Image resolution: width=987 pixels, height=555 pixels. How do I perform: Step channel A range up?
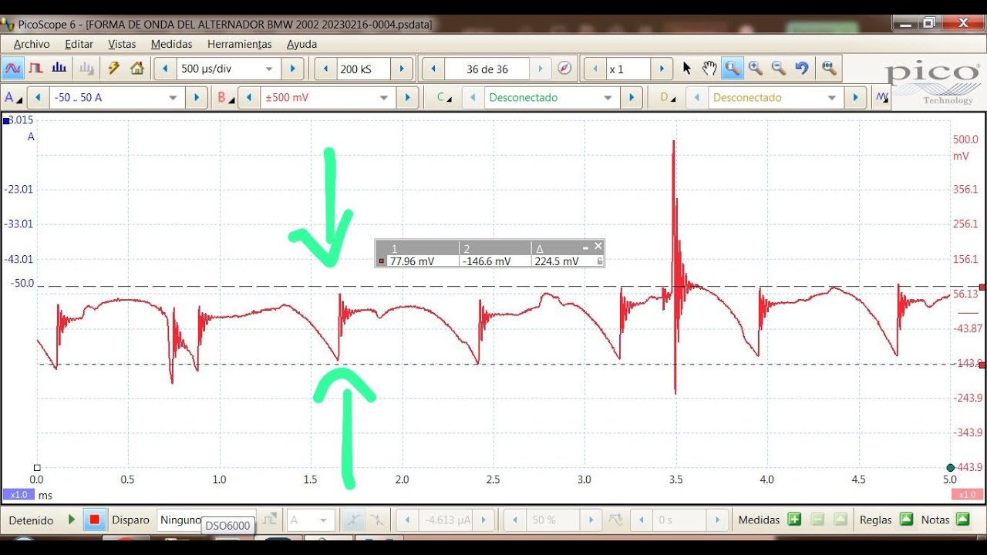tap(197, 98)
